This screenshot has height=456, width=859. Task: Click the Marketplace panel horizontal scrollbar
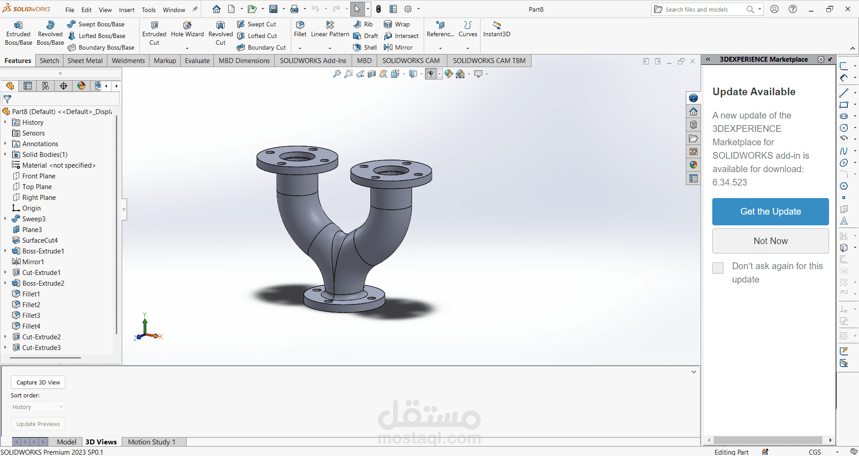[x=768, y=440]
